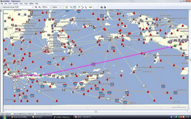Click the 0 Items Selected status text
This screenshot has height=119, width=191.
click(x=6, y=114)
